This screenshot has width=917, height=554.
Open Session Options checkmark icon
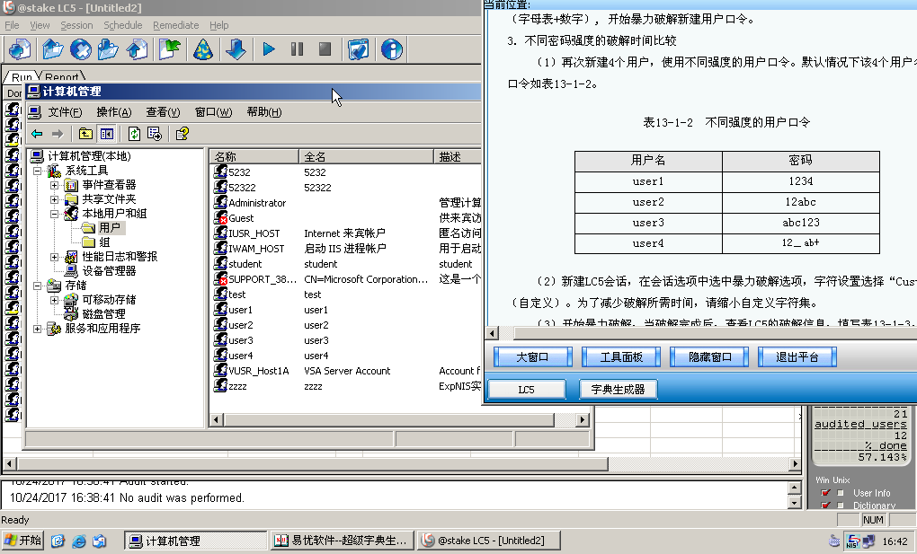pos(358,49)
